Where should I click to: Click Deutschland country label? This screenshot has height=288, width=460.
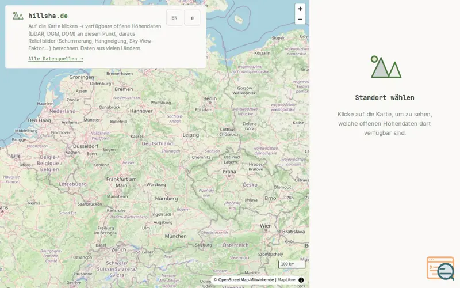(157, 143)
